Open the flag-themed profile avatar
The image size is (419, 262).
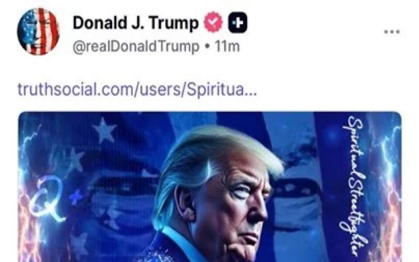pyautogui.click(x=38, y=31)
